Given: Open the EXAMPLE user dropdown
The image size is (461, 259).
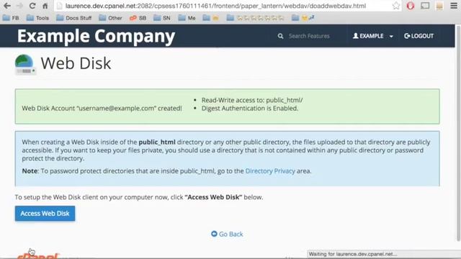Looking at the screenshot, I should pos(373,36).
